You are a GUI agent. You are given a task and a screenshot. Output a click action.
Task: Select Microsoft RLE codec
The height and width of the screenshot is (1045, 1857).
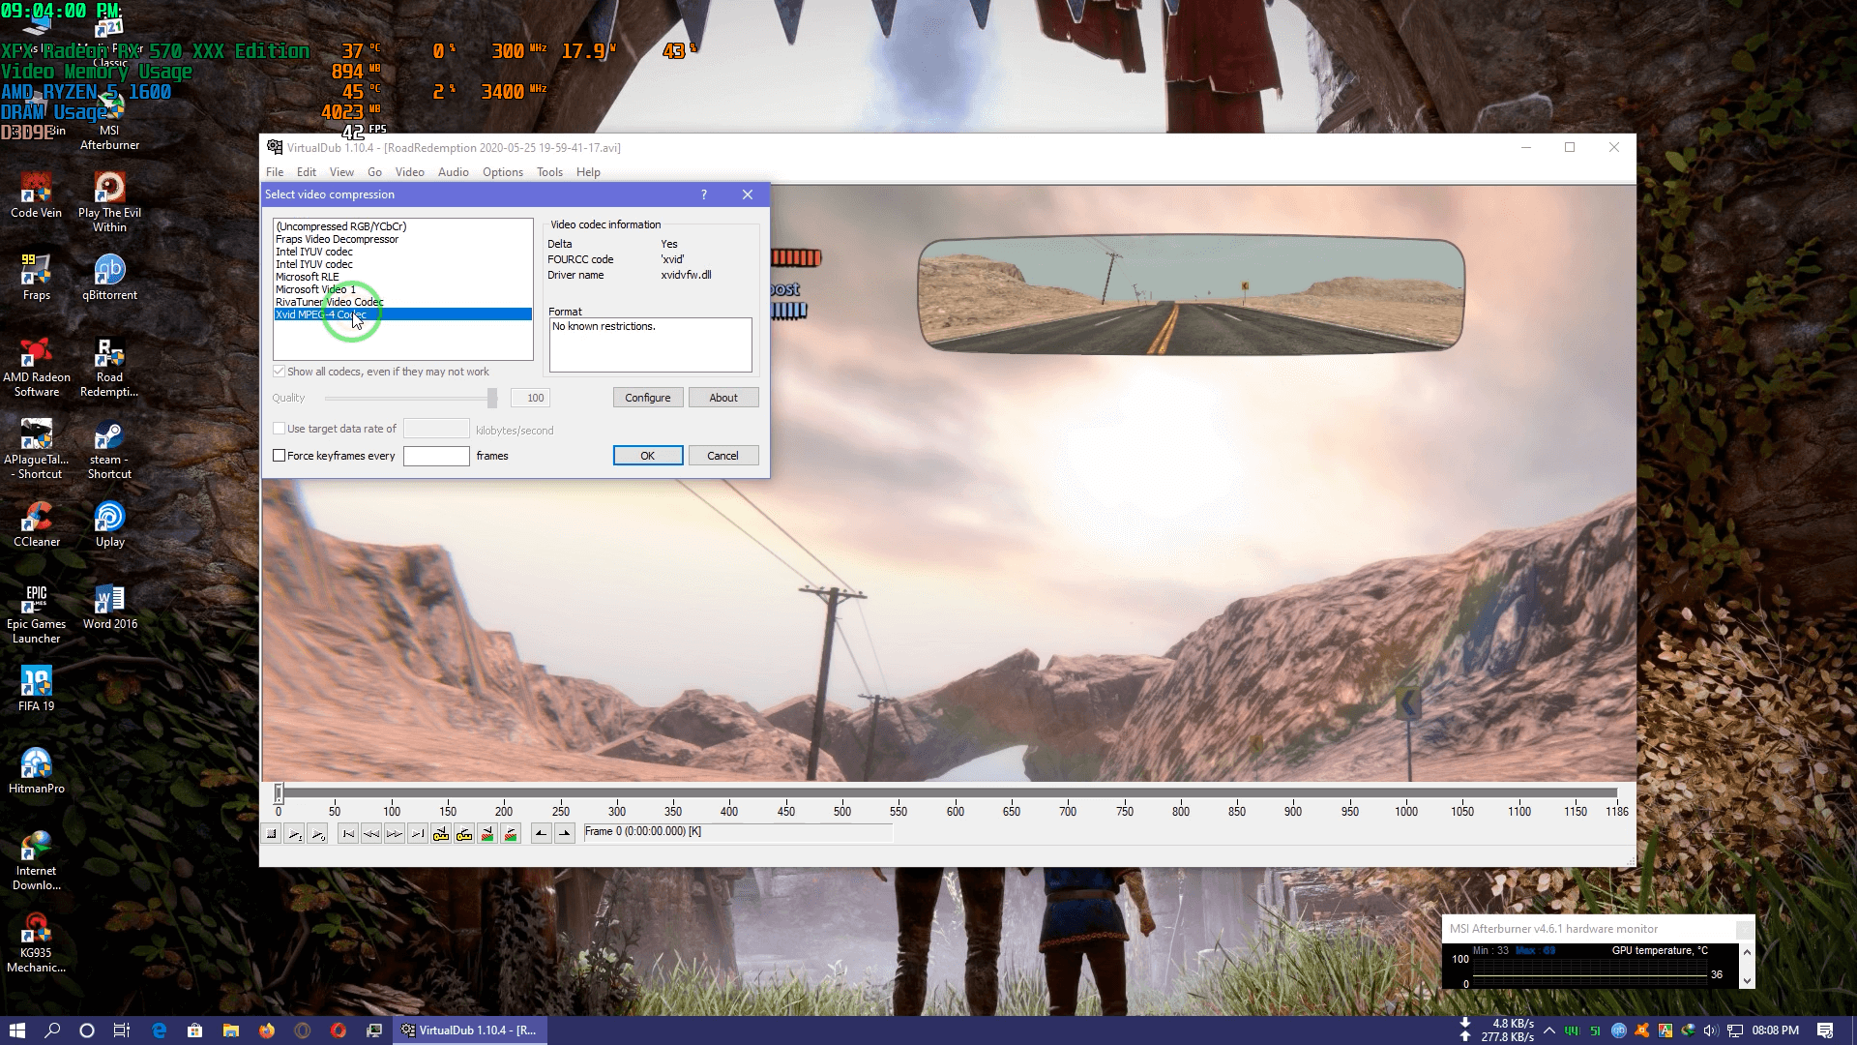(402, 277)
